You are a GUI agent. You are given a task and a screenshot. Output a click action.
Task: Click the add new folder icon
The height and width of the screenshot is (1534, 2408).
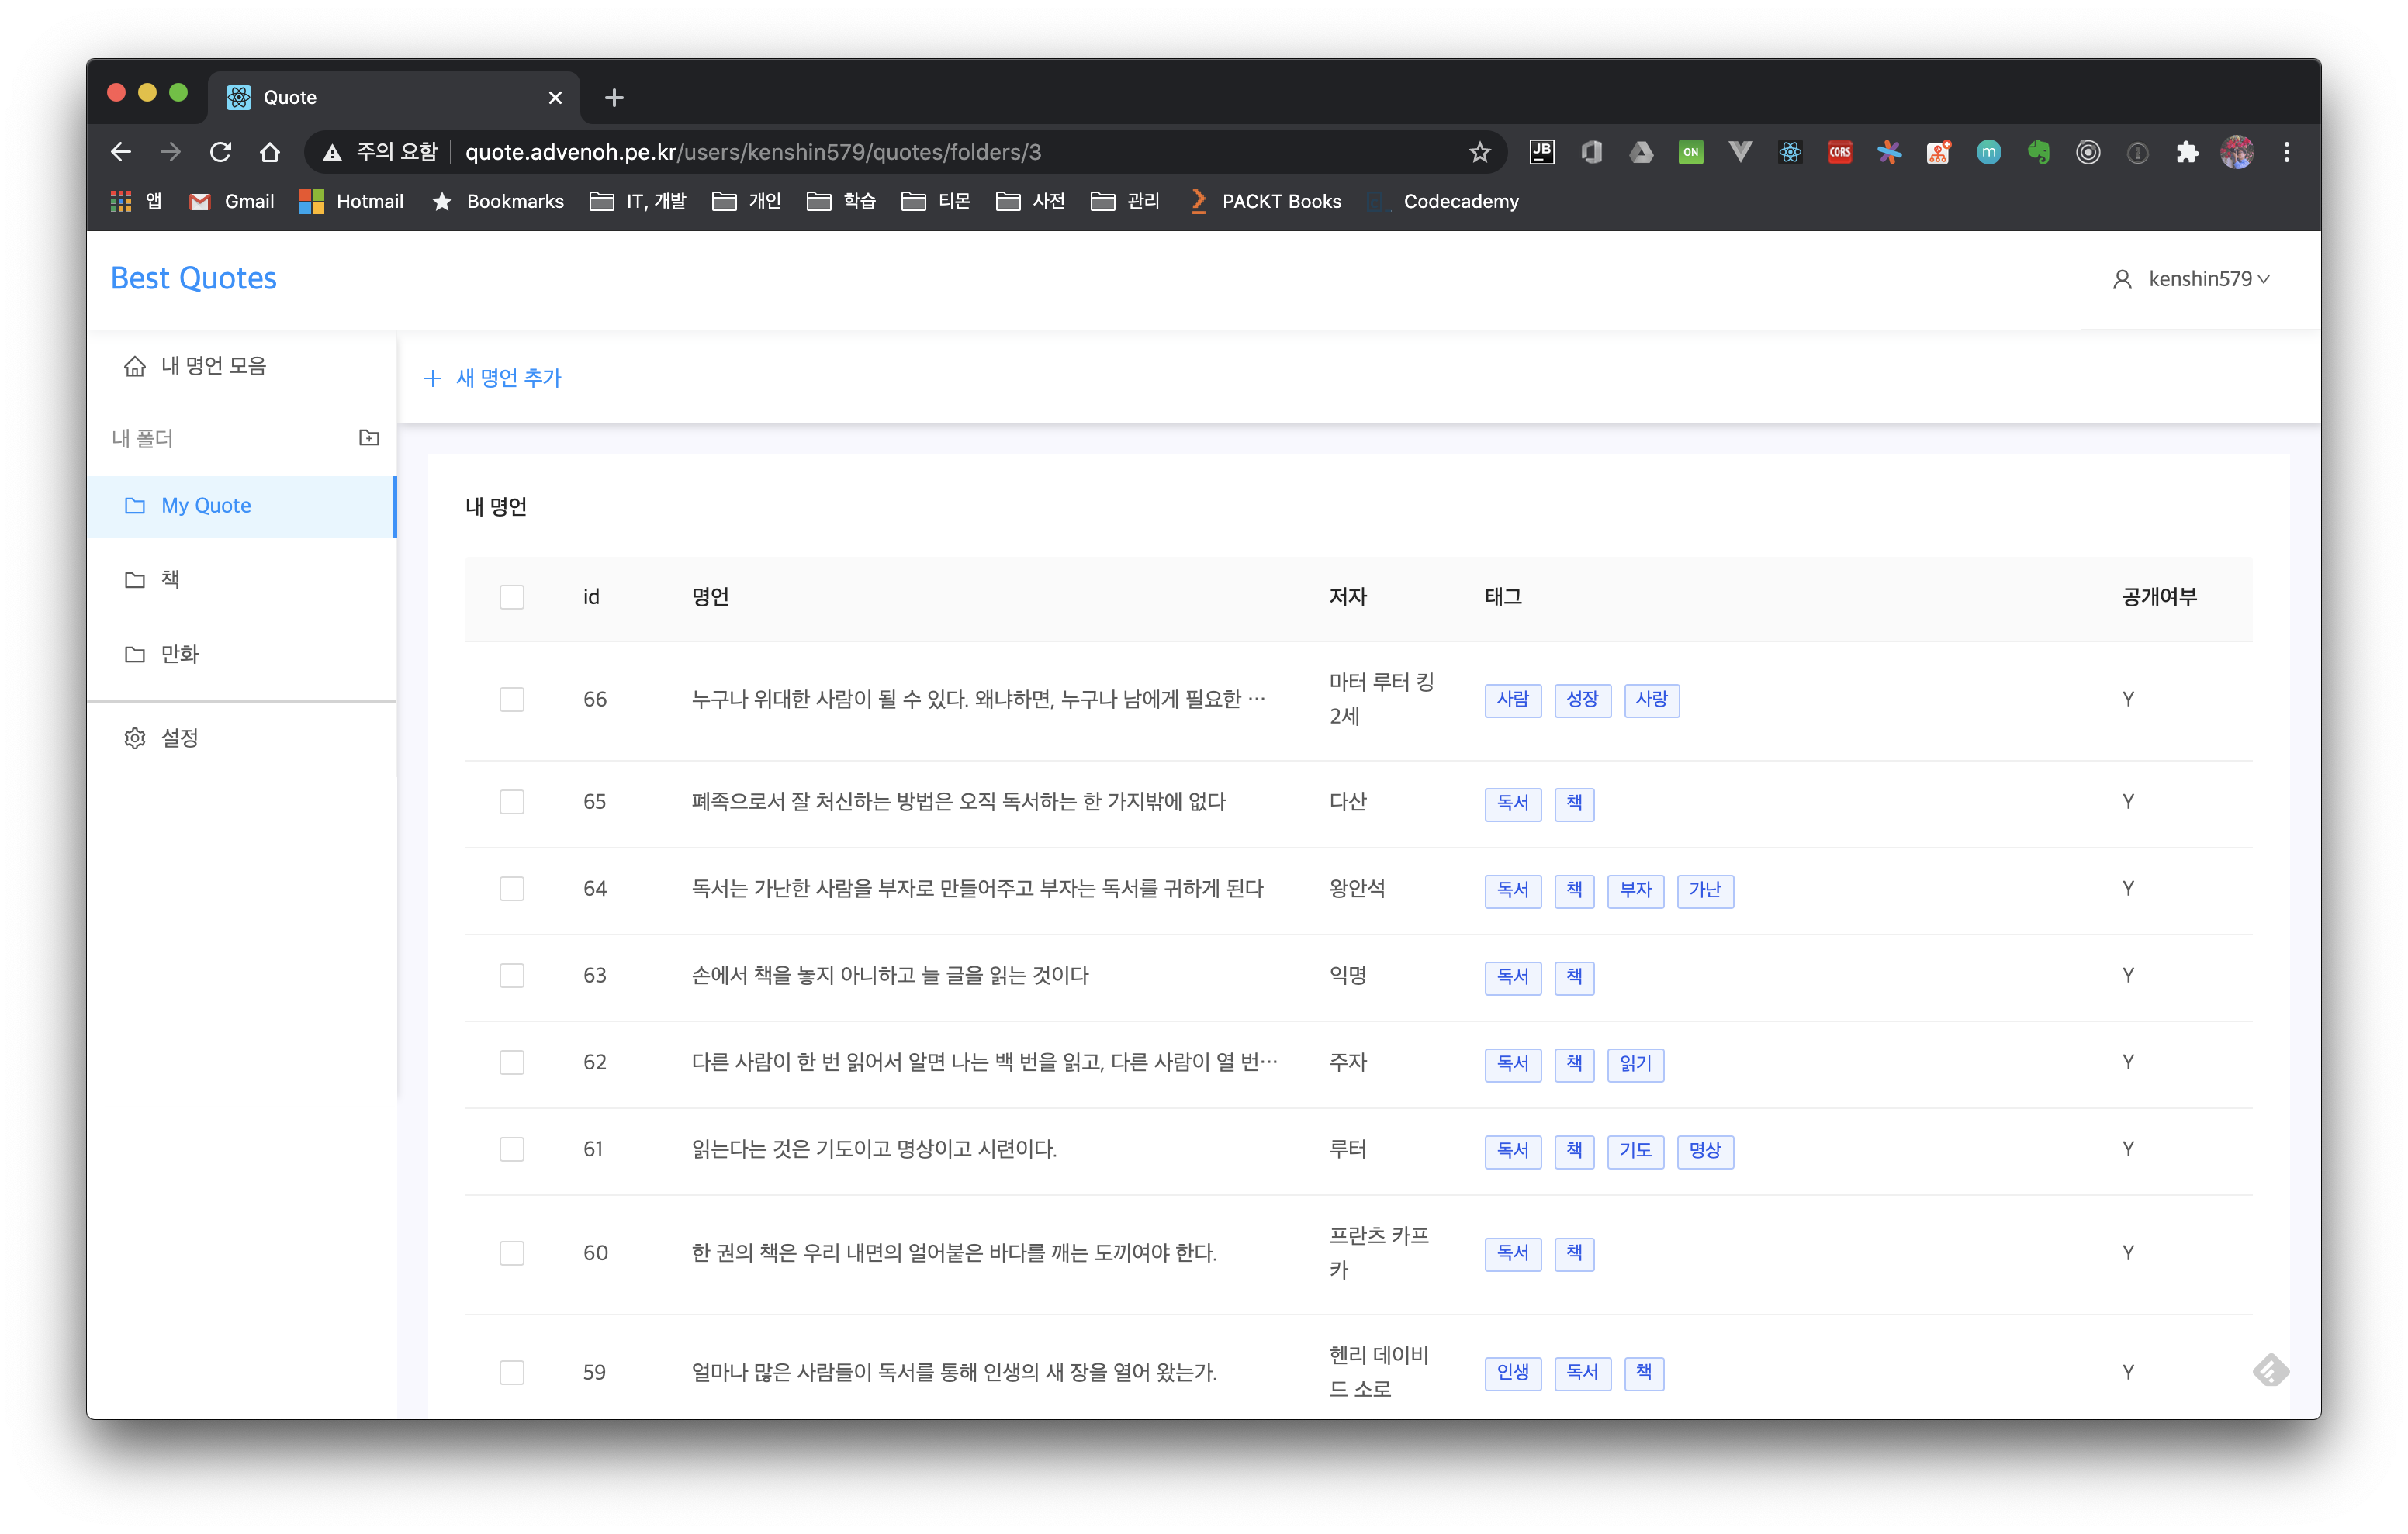369,437
